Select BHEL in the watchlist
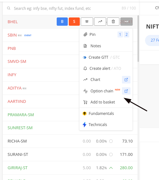The image size is (159, 180). [13, 22]
